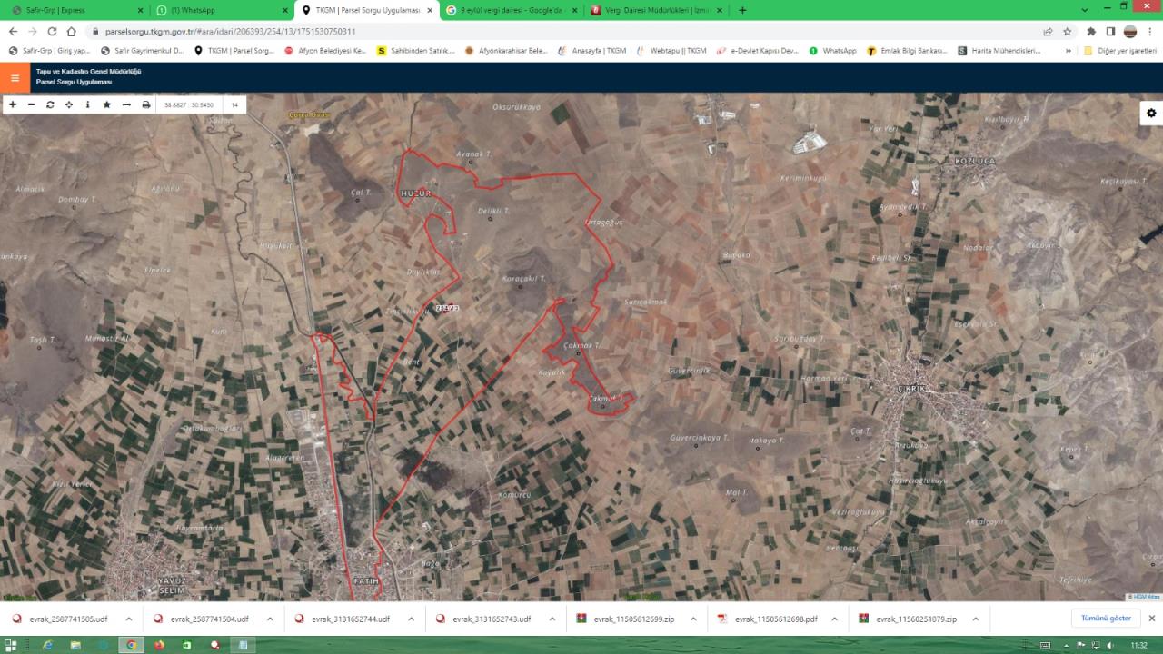
Task: Open Diğer yer işaretleri folder
Action: [1120, 51]
